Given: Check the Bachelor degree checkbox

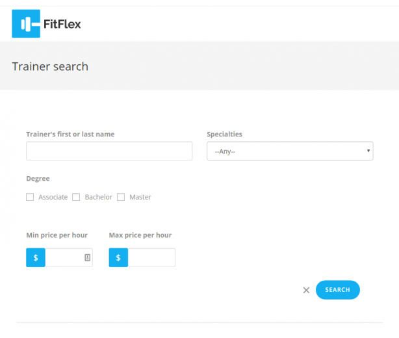Looking at the screenshot, I should tap(76, 197).
